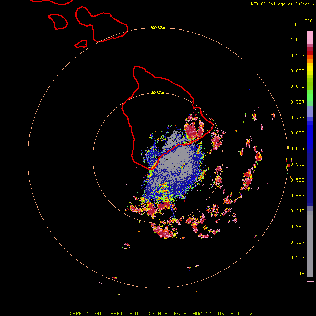Screen dimensions: 316x316
Task: Click the Correlation Coefficient product title caption
Action: point(159,314)
